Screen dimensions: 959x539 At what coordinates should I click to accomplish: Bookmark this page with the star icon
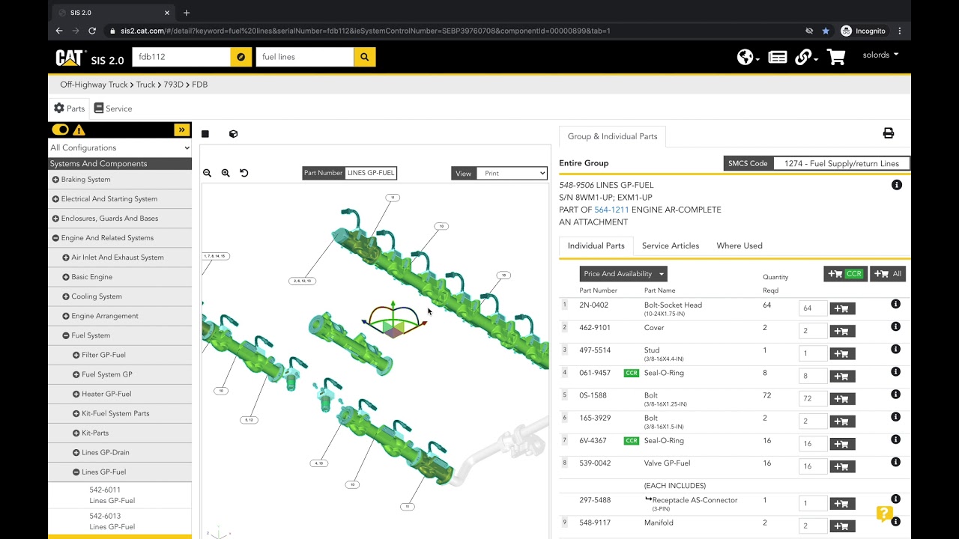coord(826,31)
